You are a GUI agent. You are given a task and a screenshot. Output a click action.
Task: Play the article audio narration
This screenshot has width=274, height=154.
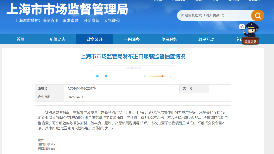pos(97,76)
